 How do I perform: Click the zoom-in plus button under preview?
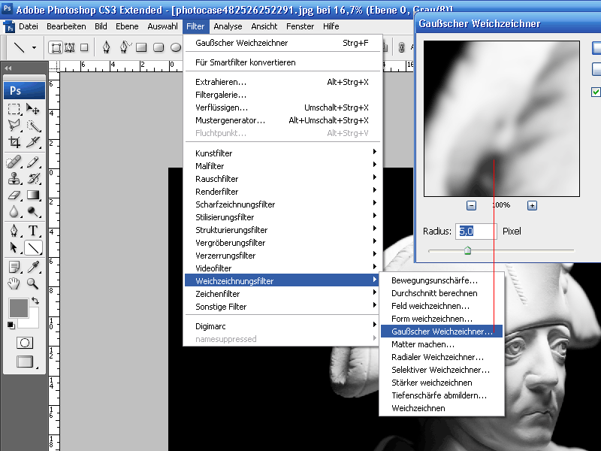tap(532, 205)
